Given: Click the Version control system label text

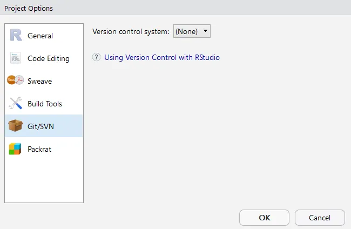Looking at the screenshot, I should click(x=131, y=31).
